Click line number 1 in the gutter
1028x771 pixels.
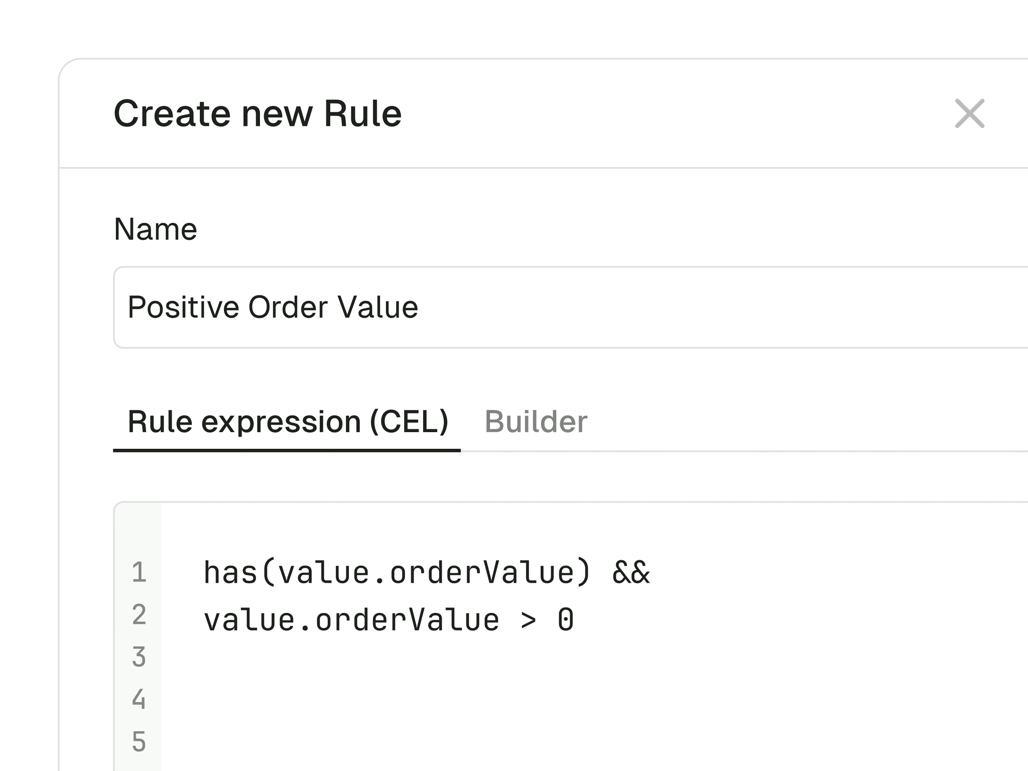click(139, 572)
